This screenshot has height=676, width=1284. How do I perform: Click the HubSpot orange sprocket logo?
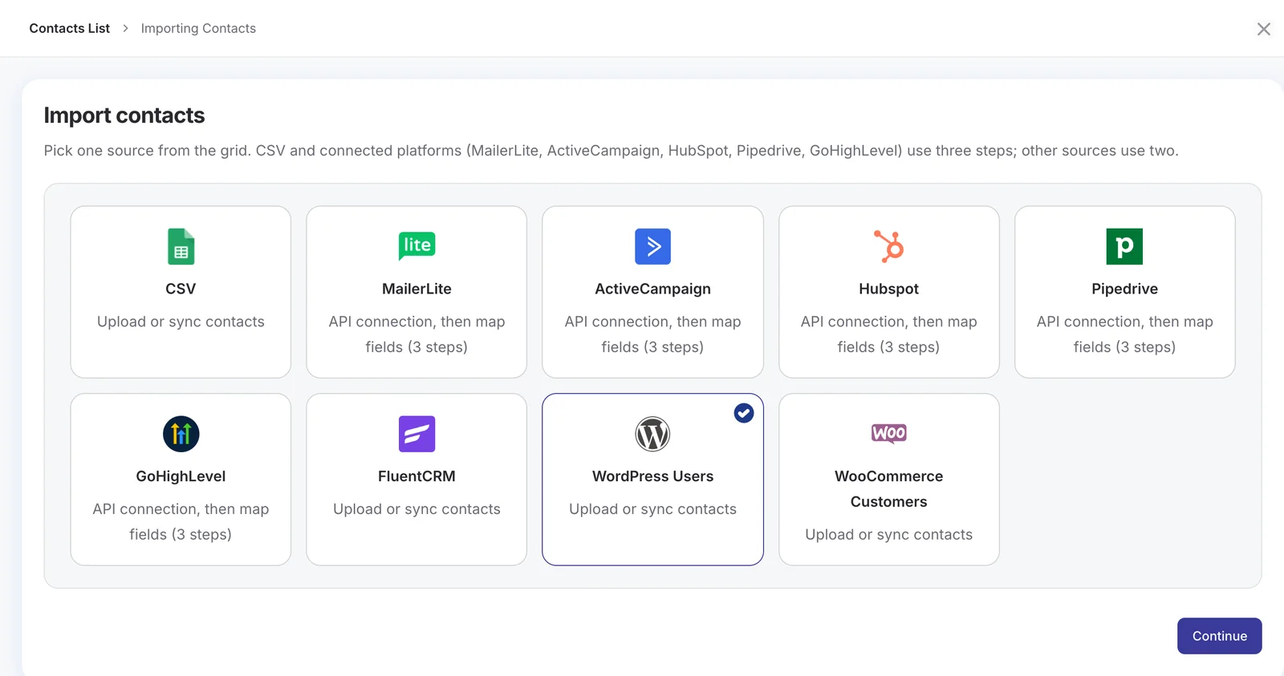tap(888, 246)
